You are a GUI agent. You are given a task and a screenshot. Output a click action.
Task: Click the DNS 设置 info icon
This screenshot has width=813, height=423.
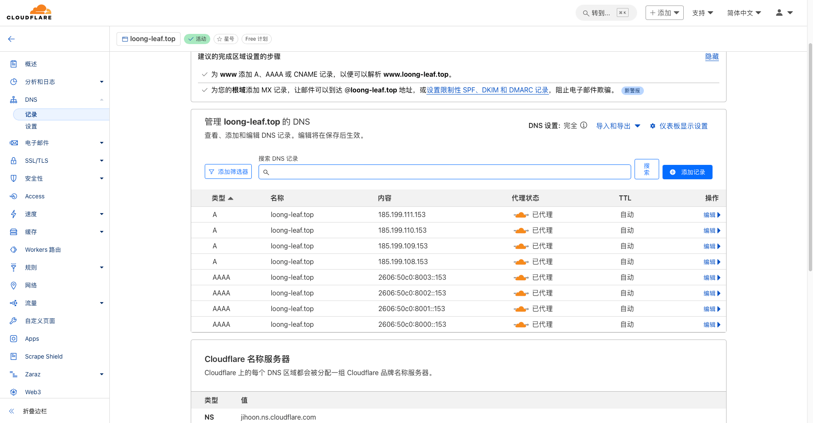(584, 125)
